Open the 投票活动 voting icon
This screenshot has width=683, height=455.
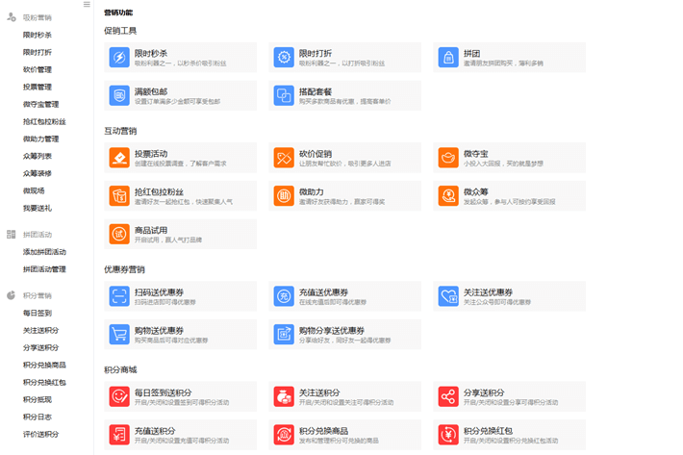[x=119, y=158]
